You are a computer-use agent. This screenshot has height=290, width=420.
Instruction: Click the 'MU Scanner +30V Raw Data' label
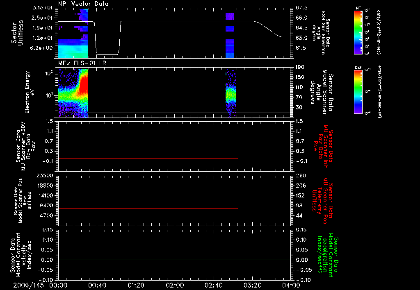tap(26, 146)
